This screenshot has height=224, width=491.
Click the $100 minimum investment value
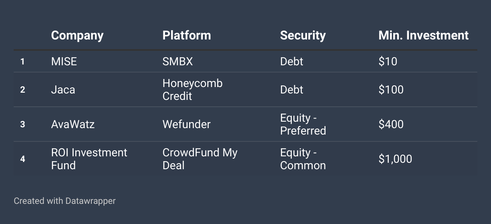[391, 89]
